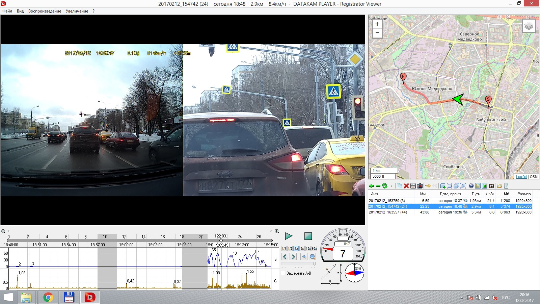The height and width of the screenshot is (304, 540).
Task: Open Google Chrome from the taskbar
Action: pos(48,298)
